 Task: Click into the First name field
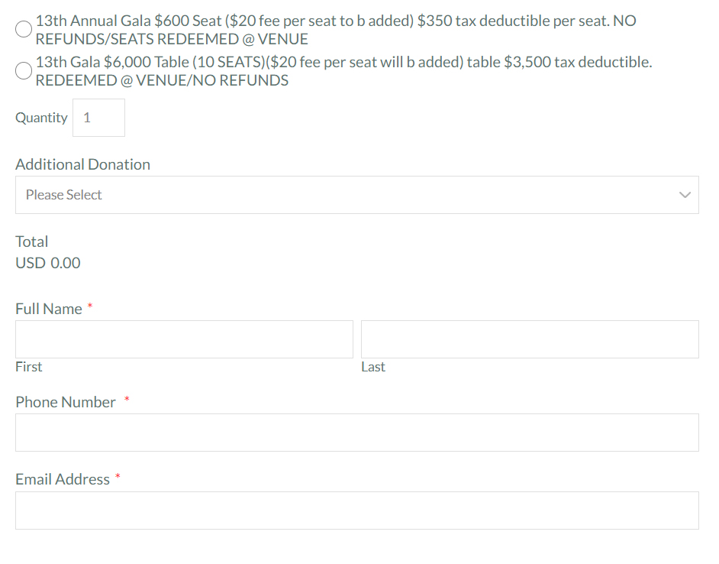pyautogui.click(x=184, y=339)
